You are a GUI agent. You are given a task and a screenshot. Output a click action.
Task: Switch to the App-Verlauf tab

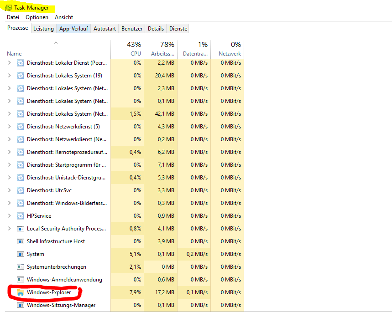[73, 28]
